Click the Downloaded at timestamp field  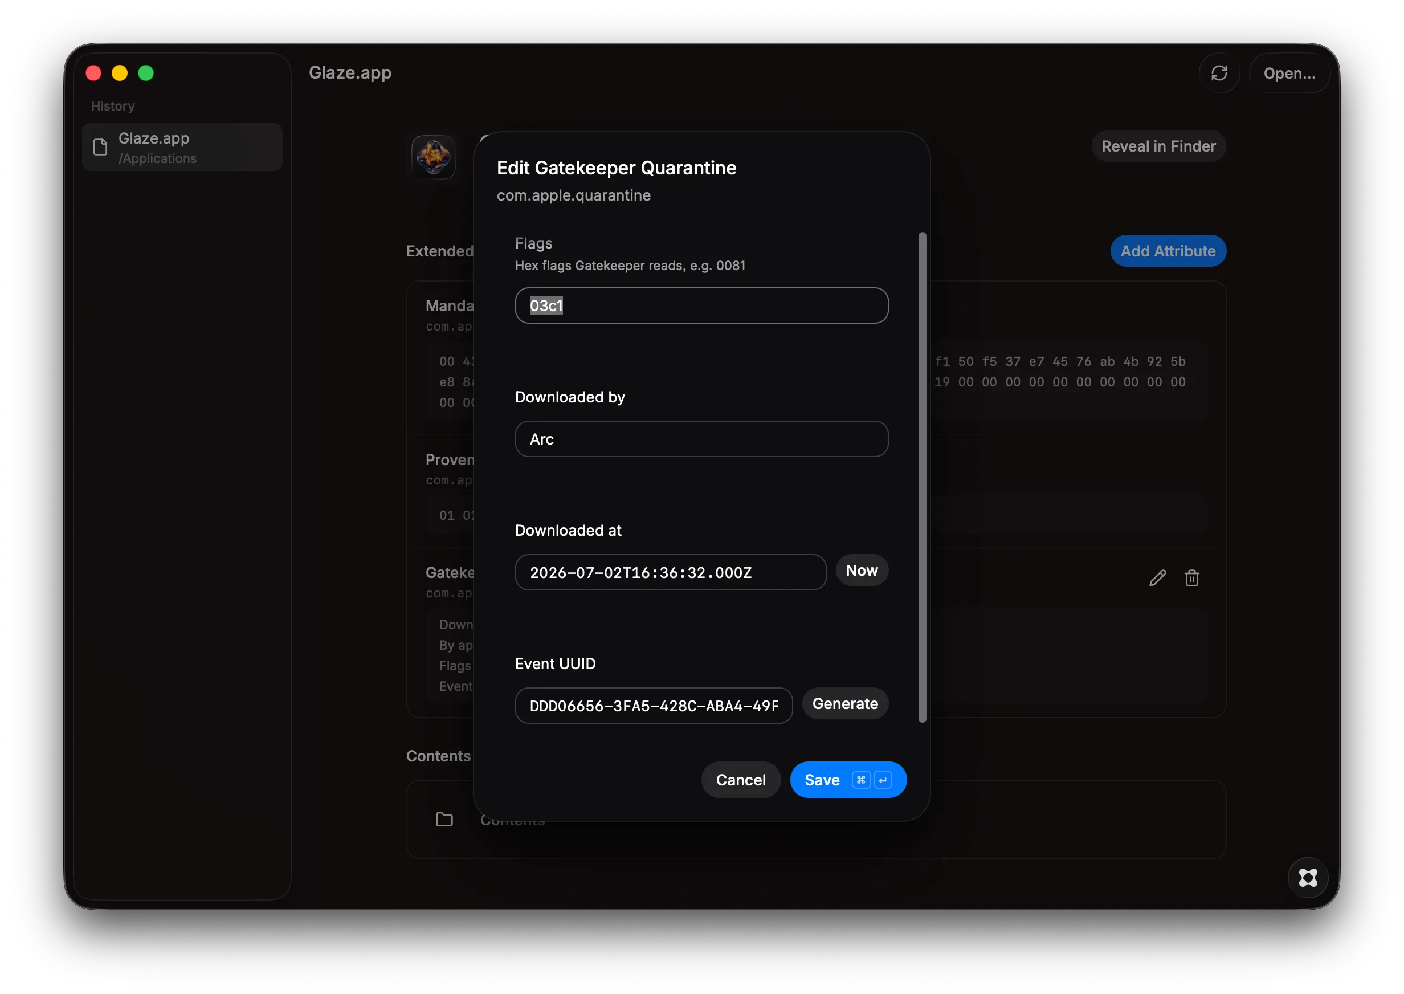click(x=670, y=572)
